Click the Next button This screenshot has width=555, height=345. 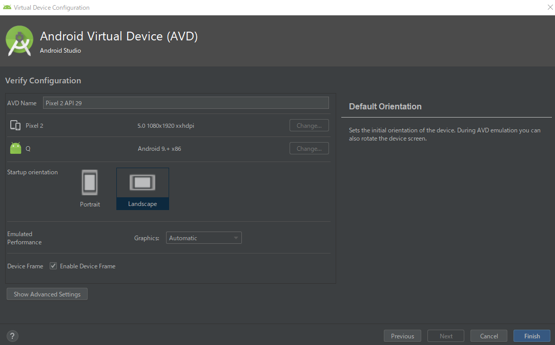pos(446,336)
